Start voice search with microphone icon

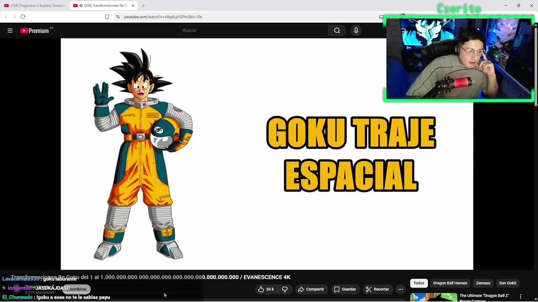[356, 30]
